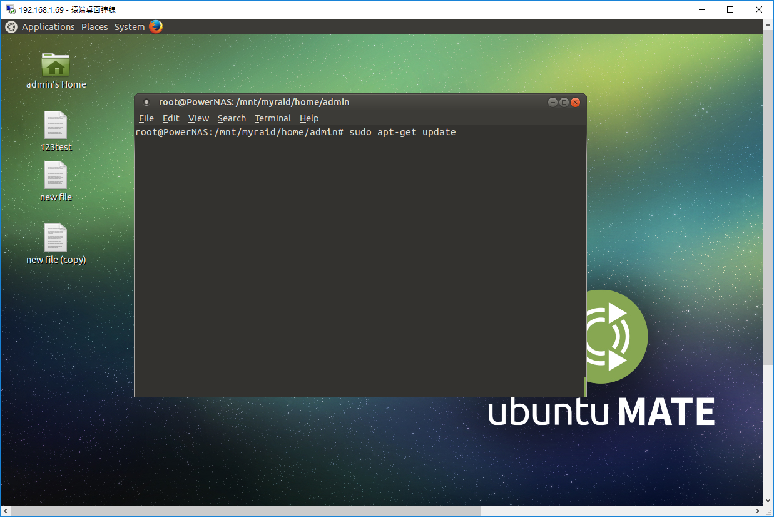
Task: Open the terminal's Edit menu
Action: point(171,118)
